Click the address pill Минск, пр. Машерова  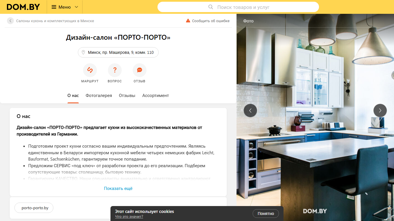(x=118, y=52)
